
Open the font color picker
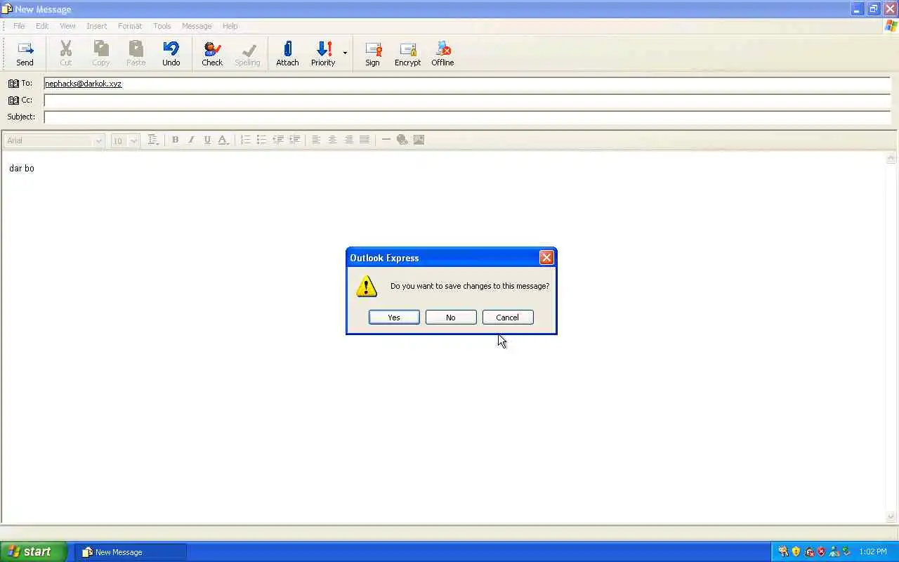pos(223,140)
